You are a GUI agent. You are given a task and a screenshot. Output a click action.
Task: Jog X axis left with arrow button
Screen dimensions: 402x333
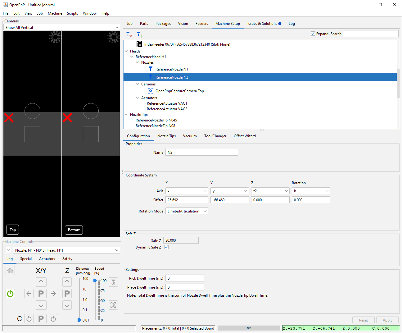[x=29, y=294]
